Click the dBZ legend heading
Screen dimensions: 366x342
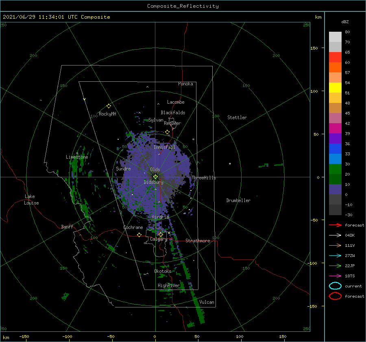point(345,22)
